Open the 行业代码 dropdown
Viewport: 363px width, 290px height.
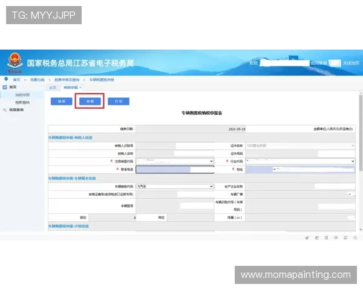coord(300,161)
